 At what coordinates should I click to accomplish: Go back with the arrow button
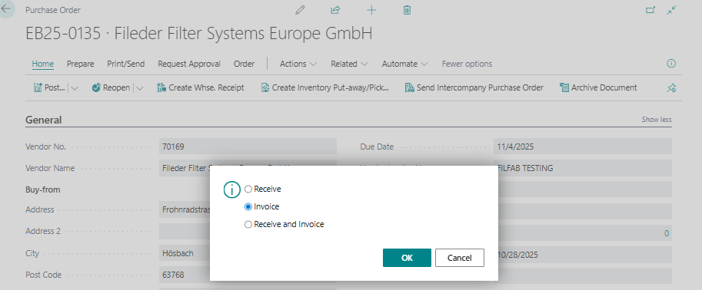click(x=6, y=8)
